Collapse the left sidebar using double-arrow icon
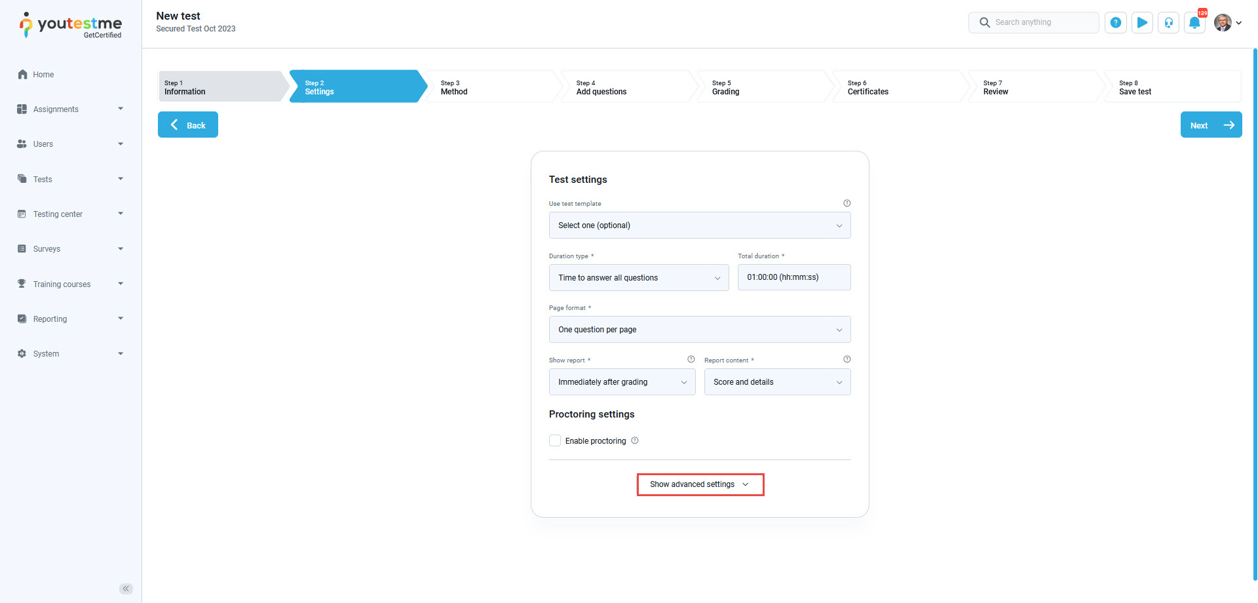Screen dimensions: 1258x603 125,589
